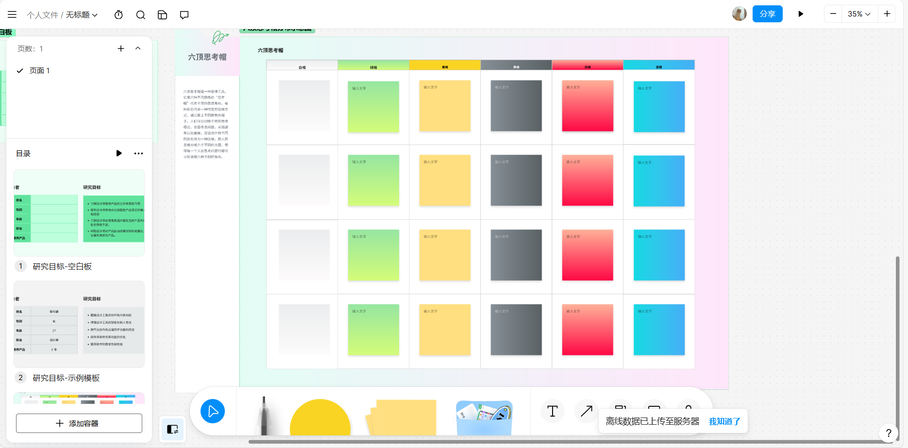This screenshot has width=908, height=448.
Task: Choose the arrow connector tool
Action: 586,411
